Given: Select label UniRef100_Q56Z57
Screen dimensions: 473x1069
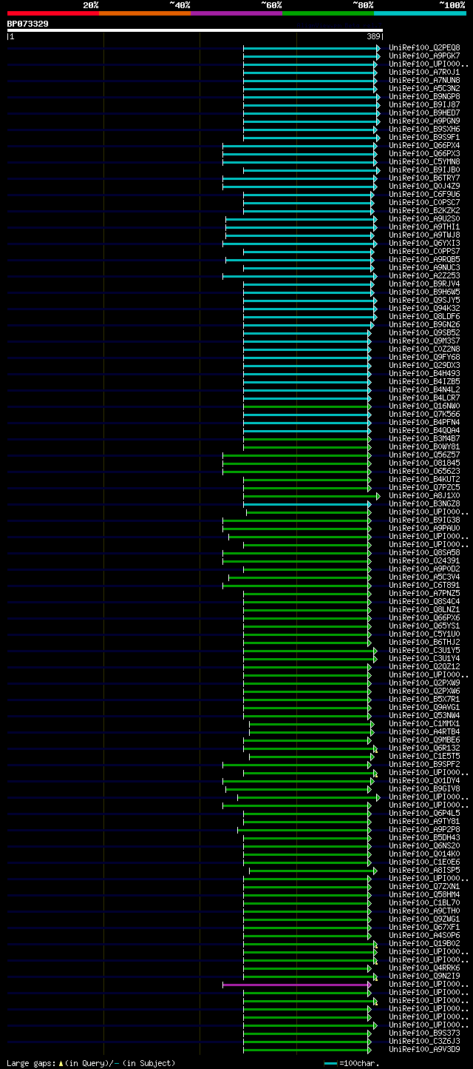Looking at the screenshot, I should [424, 455].
